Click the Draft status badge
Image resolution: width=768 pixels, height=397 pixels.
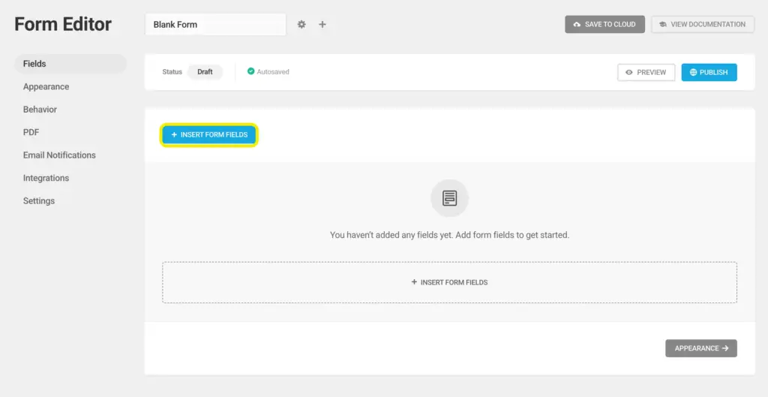pos(205,72)
